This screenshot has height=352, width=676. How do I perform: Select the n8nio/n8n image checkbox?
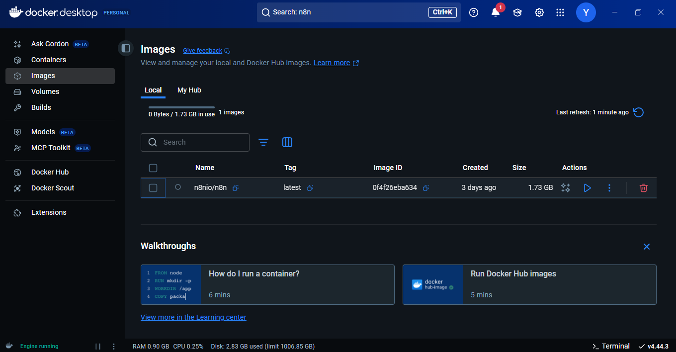pyautogui.click(x=153, y=188)
